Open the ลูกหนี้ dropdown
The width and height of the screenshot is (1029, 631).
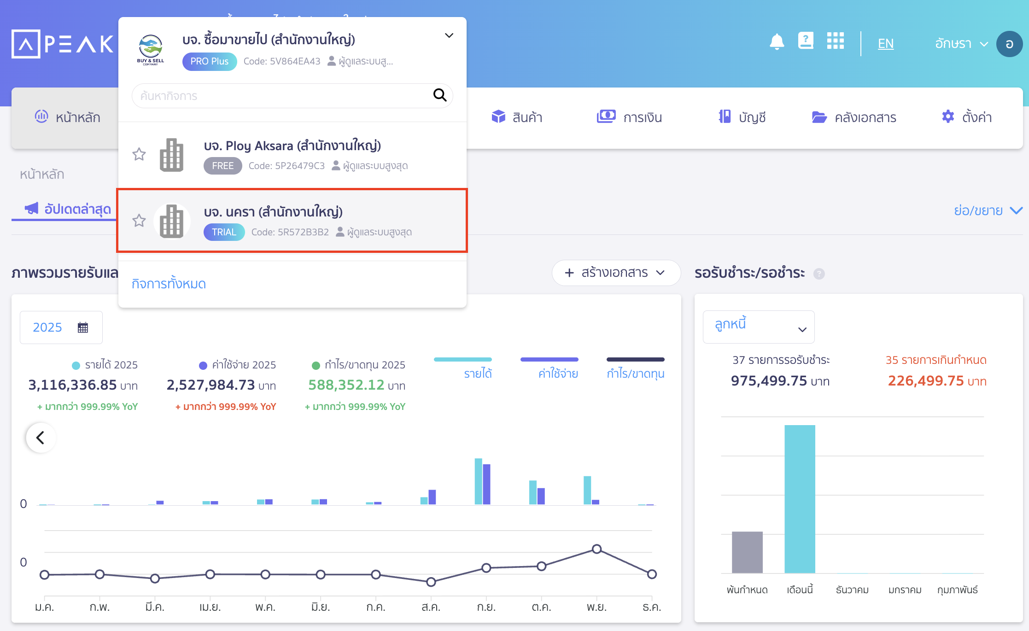click(x=758, y=327)
